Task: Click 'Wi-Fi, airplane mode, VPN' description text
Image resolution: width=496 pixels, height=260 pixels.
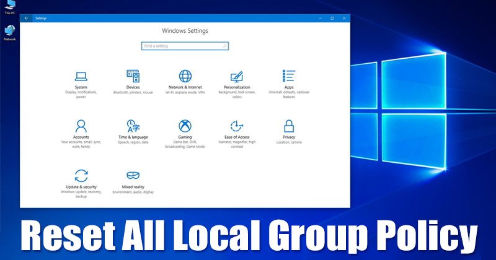Action: [x=185, y=93]
